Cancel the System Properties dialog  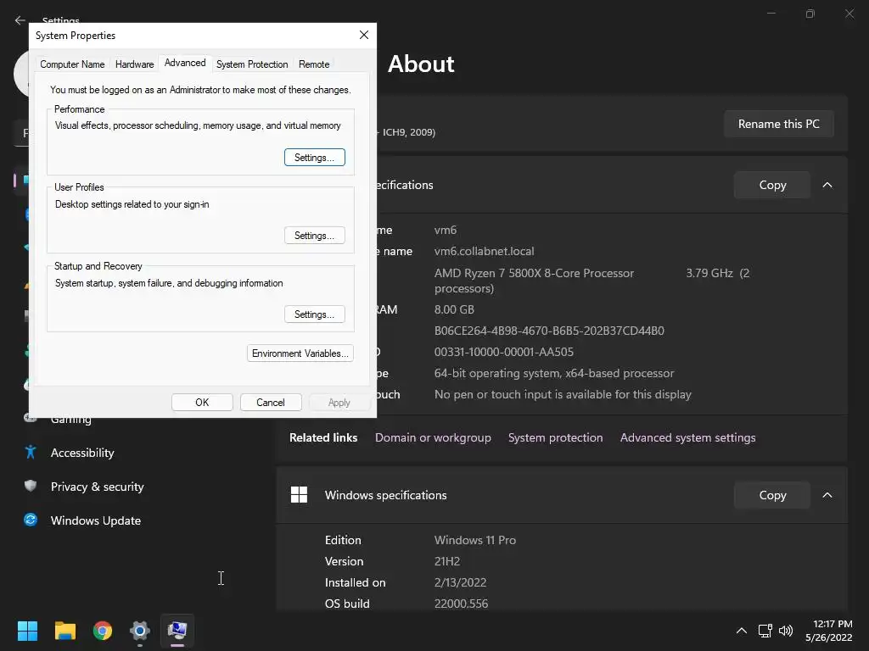(x=271, y=403)
